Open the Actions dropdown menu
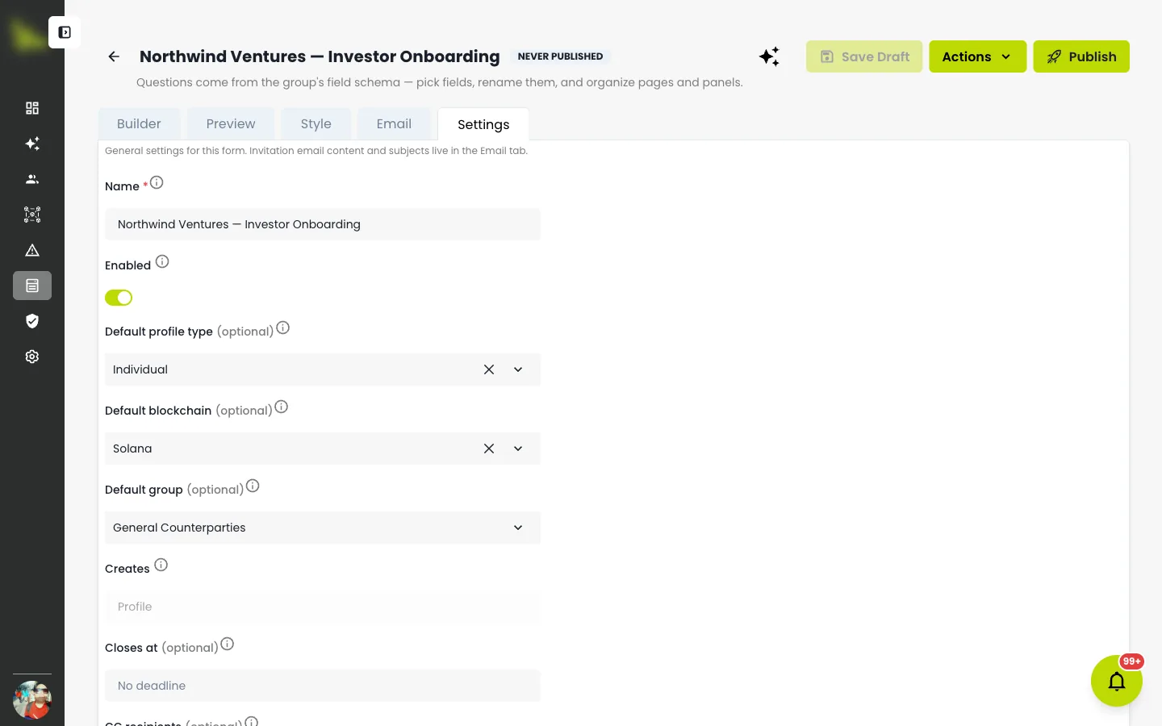This screenshot has width=1162, height=726. tap(977, 56)
